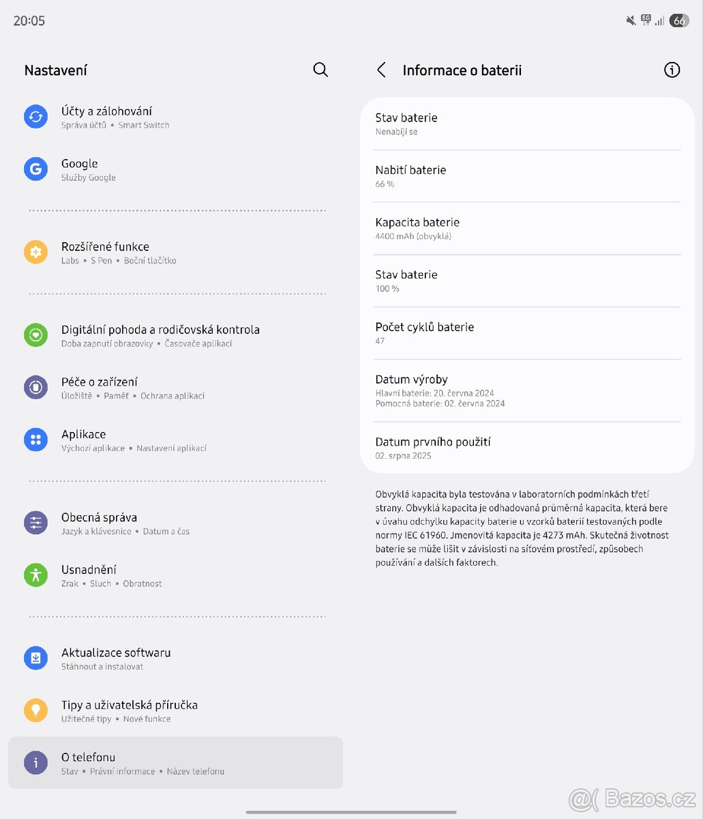Tap the Péče o zařízení shield icon
Image resolution: width=703 pixels, height=819 pixels.
[35, 387]
